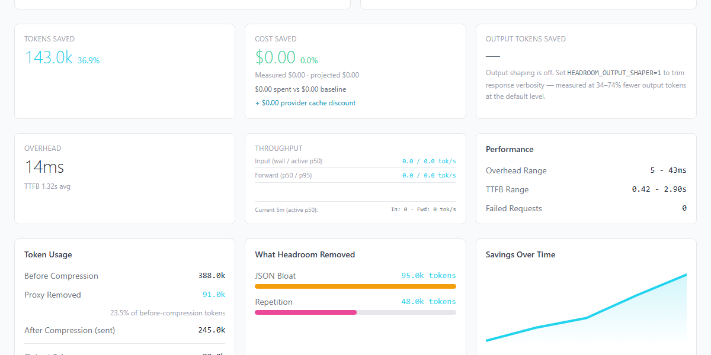Click the TOKENS SAVED heading
The height and width of the screenshot is (355, 711).
click(49, 39)
